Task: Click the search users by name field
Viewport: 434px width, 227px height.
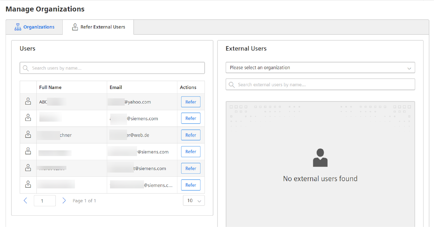Action: point(112,68)
